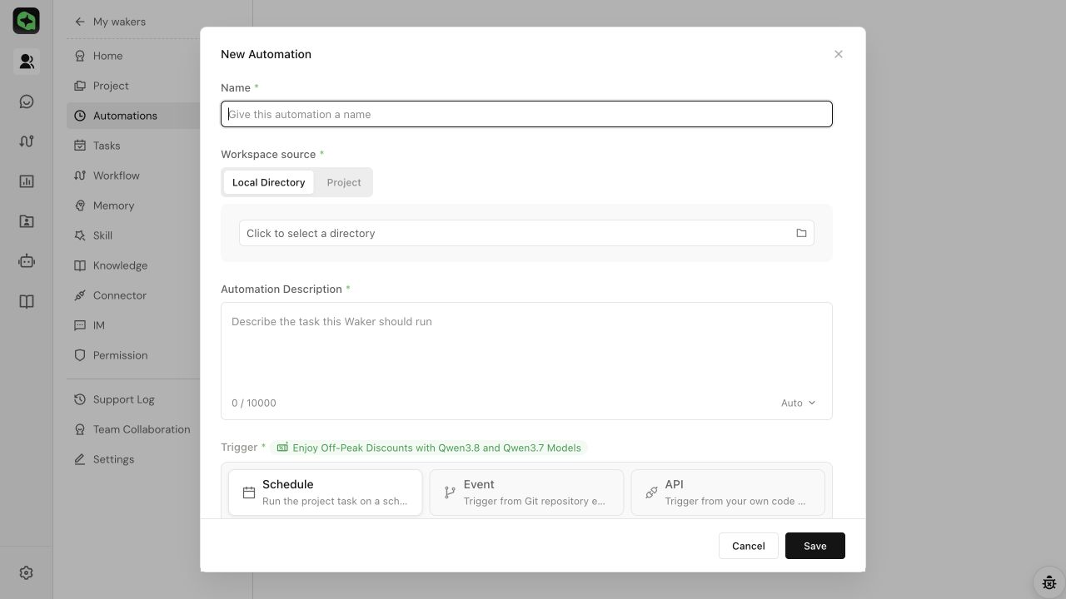The width and height of the screenshot is (1066, 599).
Task: Select Automations in sidebar
Action: tap(133, 116)
